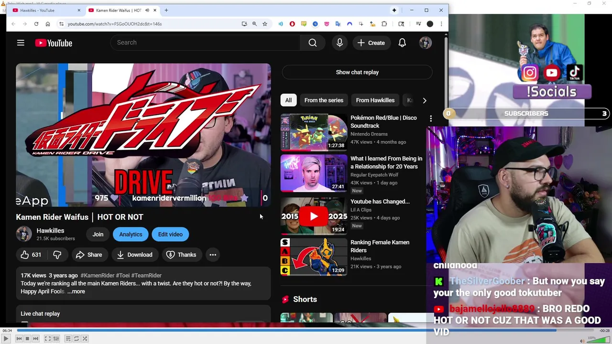This screenshot has height=344, width=612.
Task: Share the video
Action: point(89,255)
